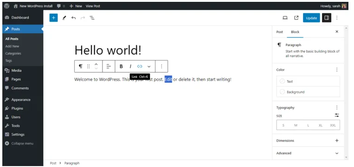This screenshot has width=354, height=167.
Task: Open the block toolbar options three-dot menu
Action: (161, 66)
